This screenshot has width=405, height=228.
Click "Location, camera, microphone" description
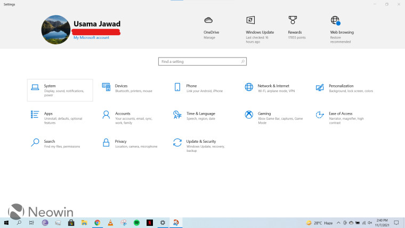[136, 146]
